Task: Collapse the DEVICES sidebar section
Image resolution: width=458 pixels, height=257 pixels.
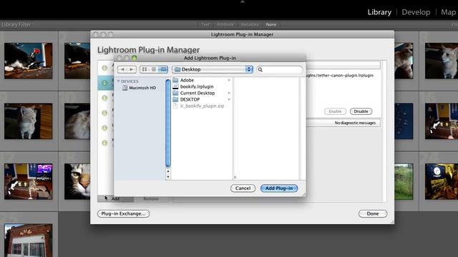Action: [x=119, y=81]
